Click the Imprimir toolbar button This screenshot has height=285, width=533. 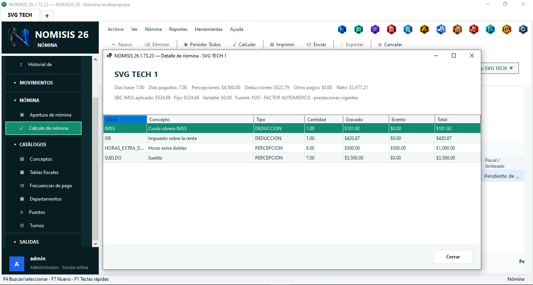pos(282,45)
